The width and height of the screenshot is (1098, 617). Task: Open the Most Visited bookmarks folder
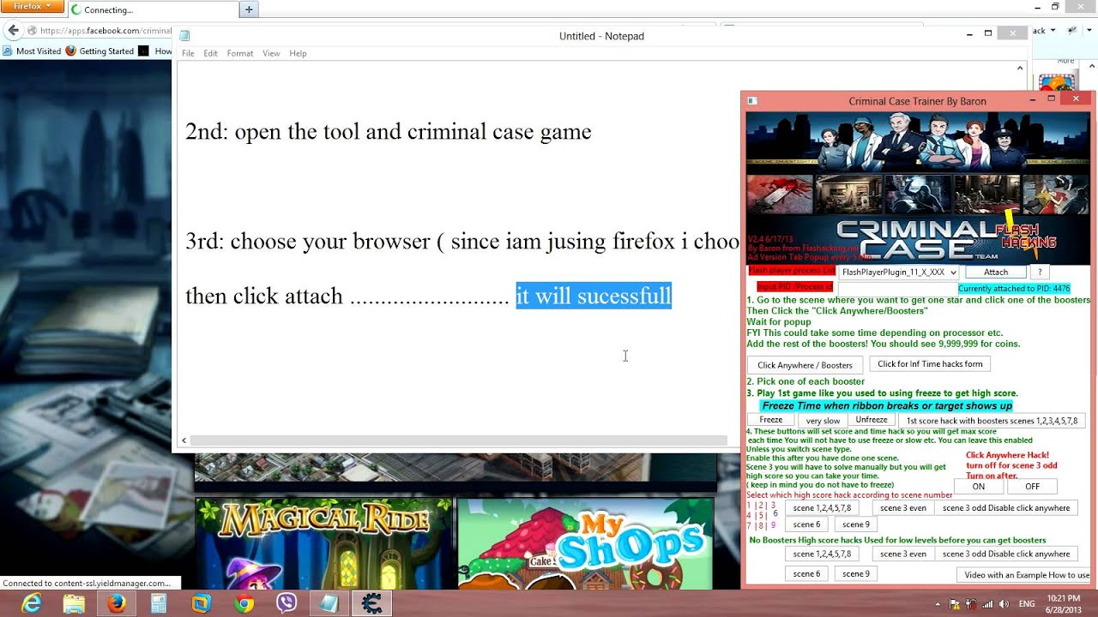point(33,51)
